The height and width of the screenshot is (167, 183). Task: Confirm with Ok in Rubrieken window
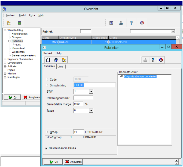pos(53,162)
